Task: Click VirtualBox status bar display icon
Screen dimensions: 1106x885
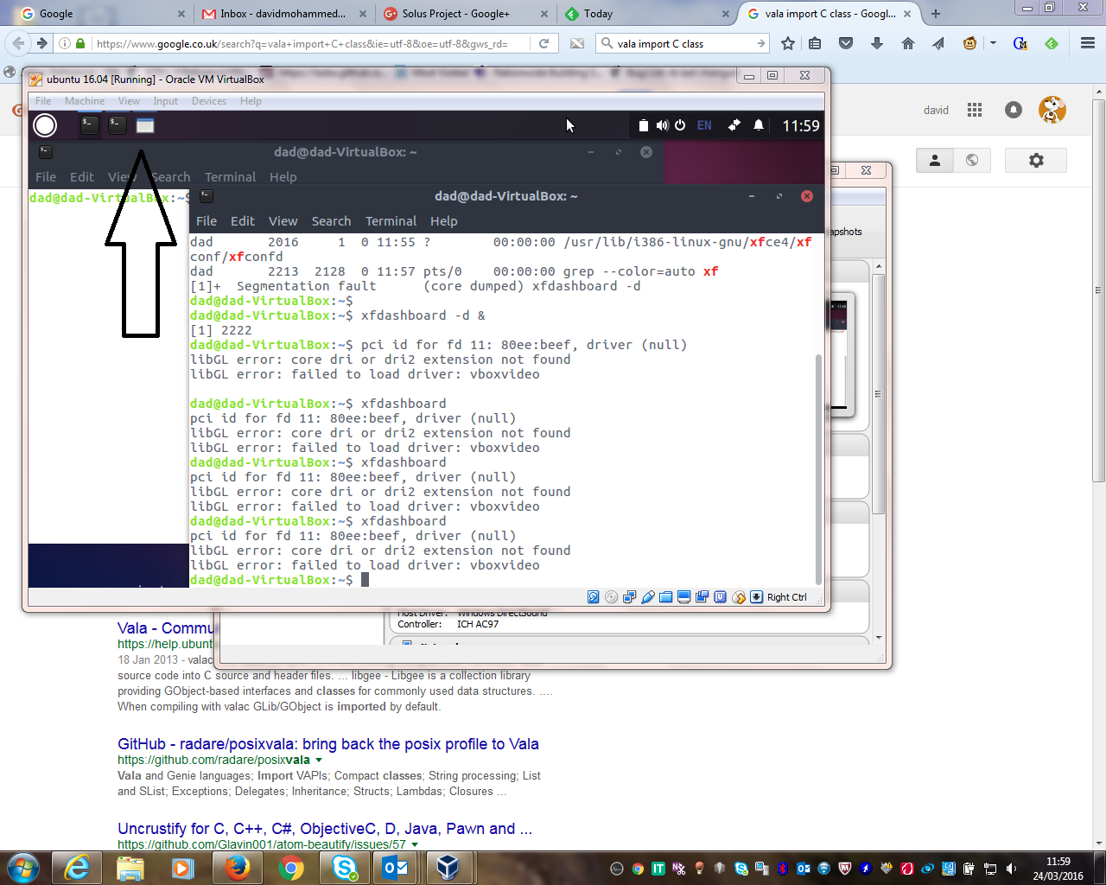Action: (683, 597)
